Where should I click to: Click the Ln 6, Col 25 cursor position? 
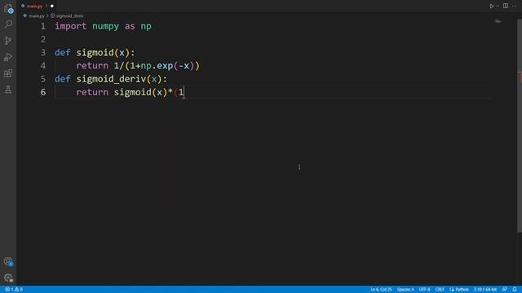point(381,290)
